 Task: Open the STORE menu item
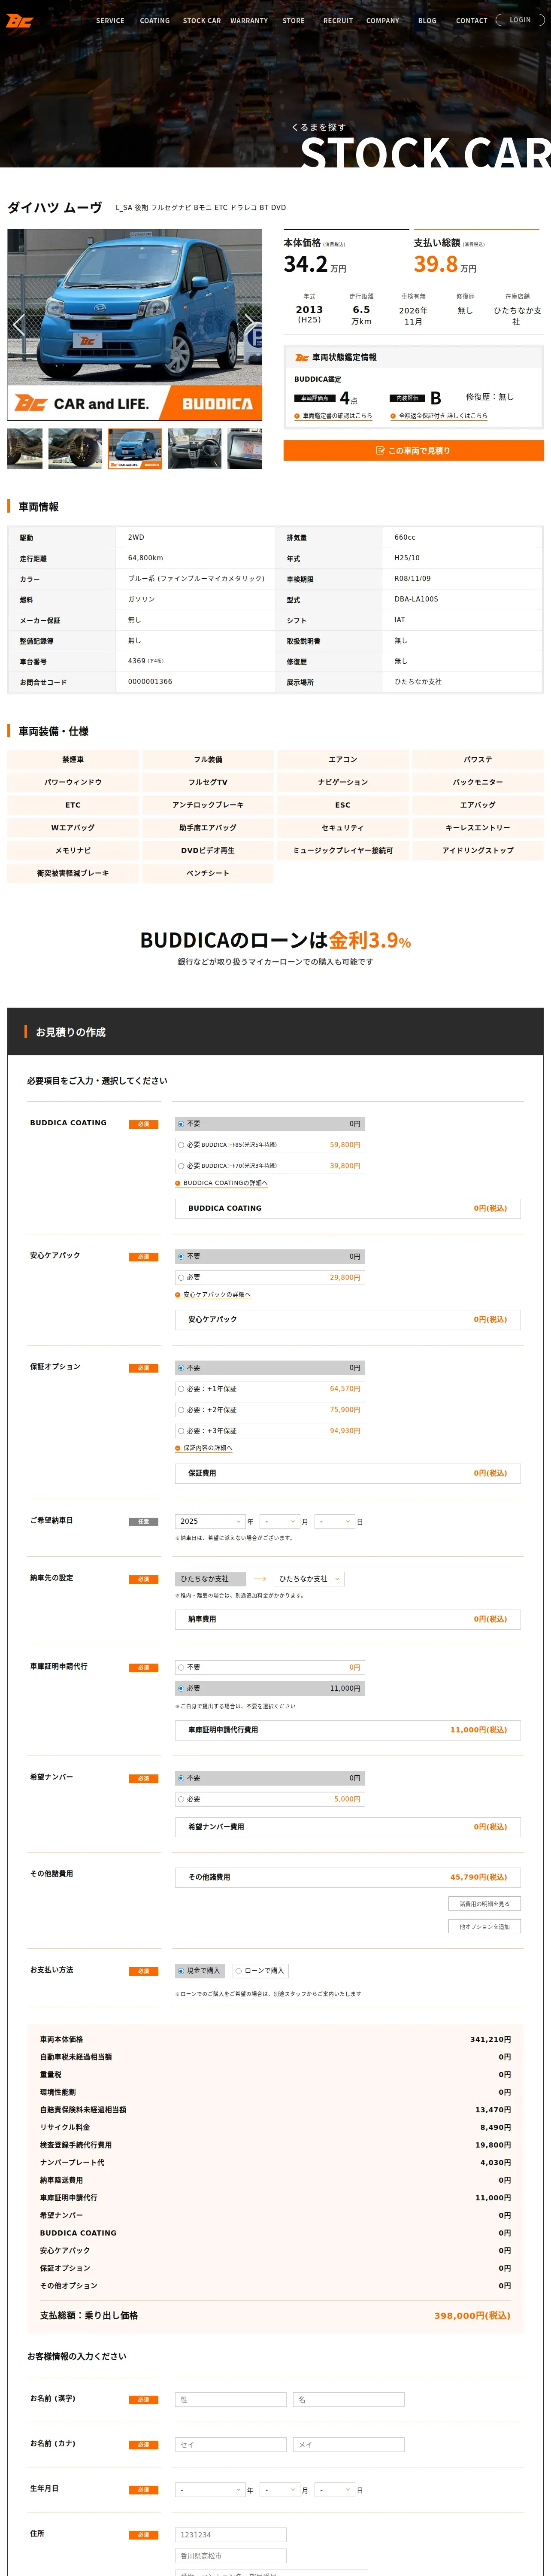[294, 20]
